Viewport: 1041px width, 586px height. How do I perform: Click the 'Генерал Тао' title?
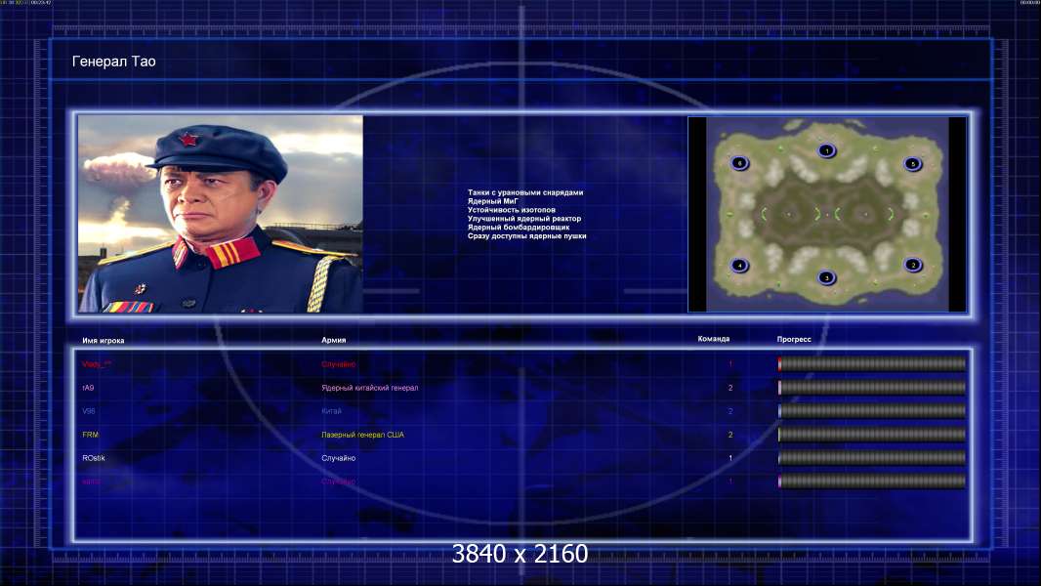coord(113,62)
